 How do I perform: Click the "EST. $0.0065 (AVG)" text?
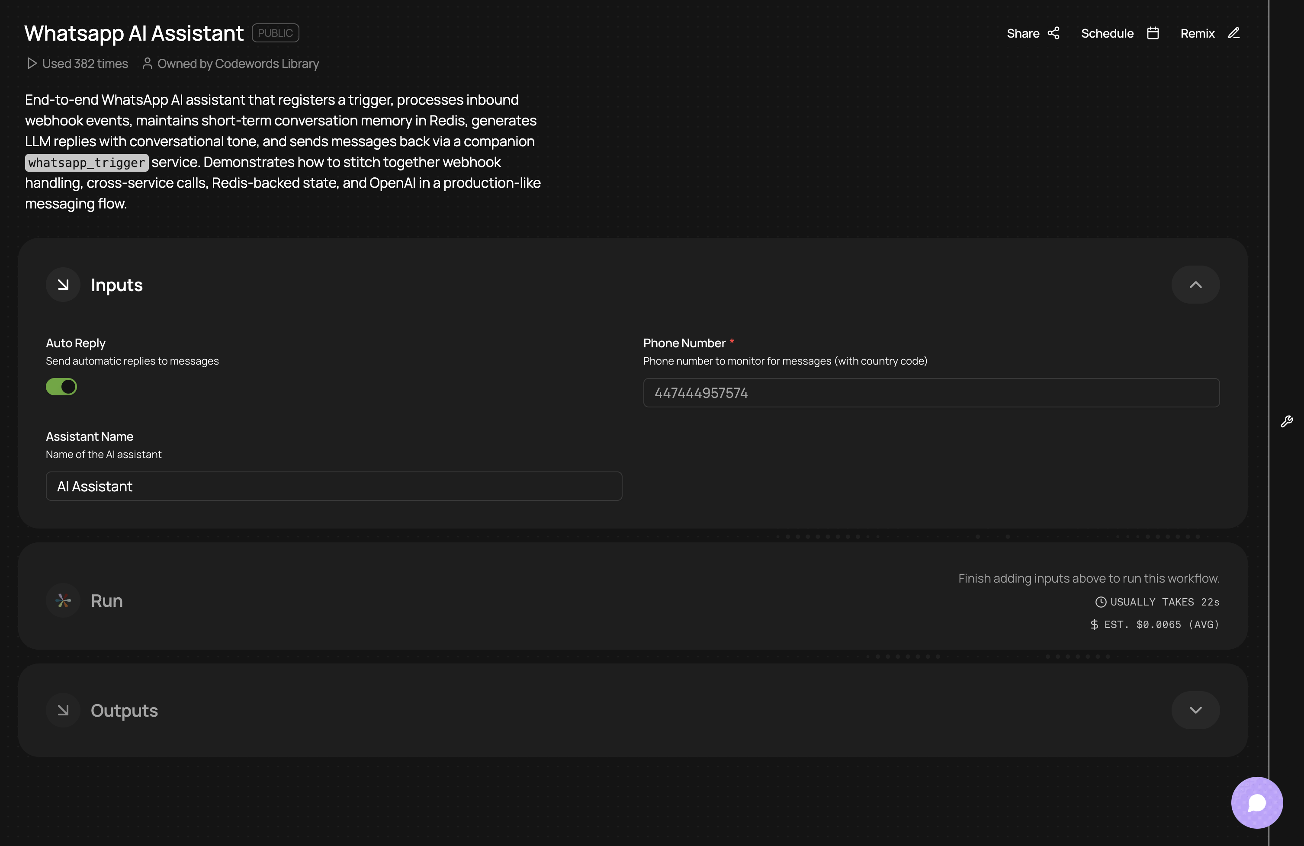tap(1162, 625)
